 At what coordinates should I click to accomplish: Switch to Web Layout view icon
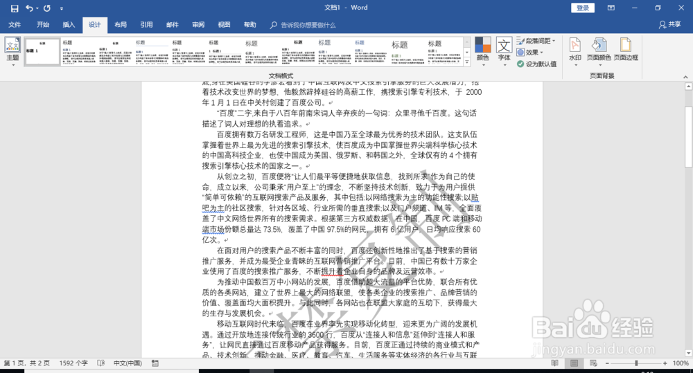click(x=594, y=363)
